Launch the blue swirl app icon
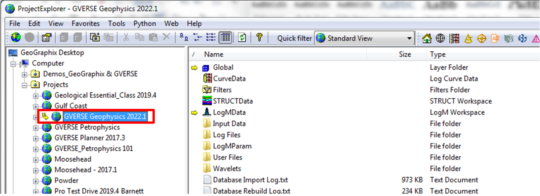Image resolution: width=540 pixels, height=196 pixels. 522,38
